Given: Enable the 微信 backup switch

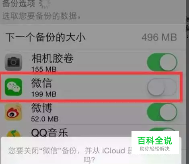Looking at the screenshot, I should tap(162, 87).
